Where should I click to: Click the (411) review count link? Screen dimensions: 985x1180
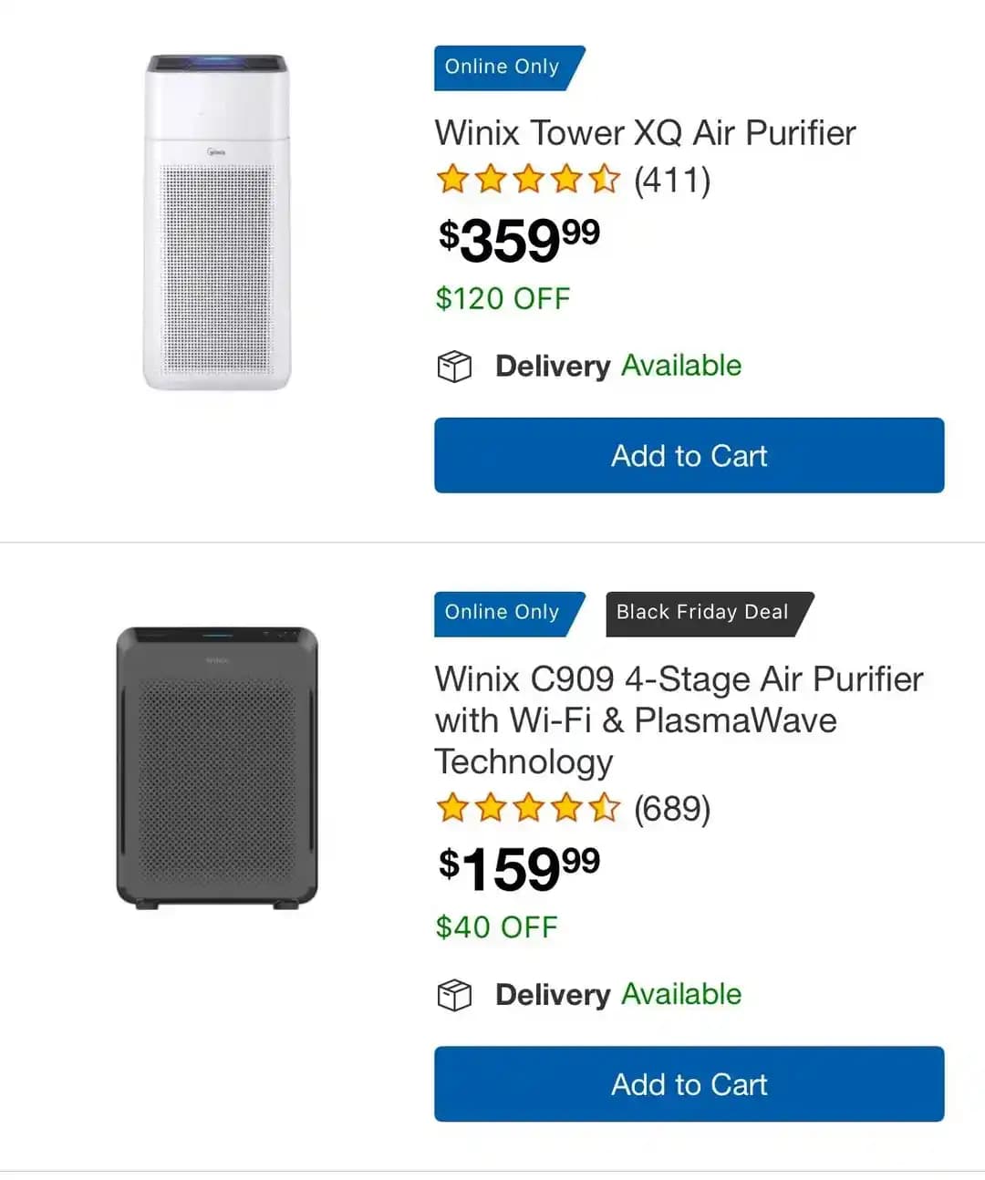(x=673, y=180)
